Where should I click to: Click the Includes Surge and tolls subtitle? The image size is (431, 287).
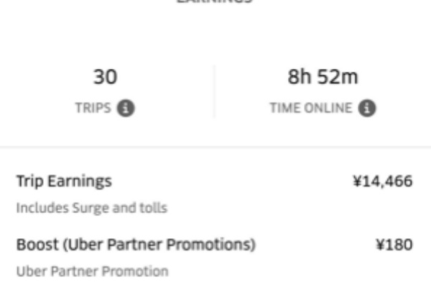(x=92, y=208)
